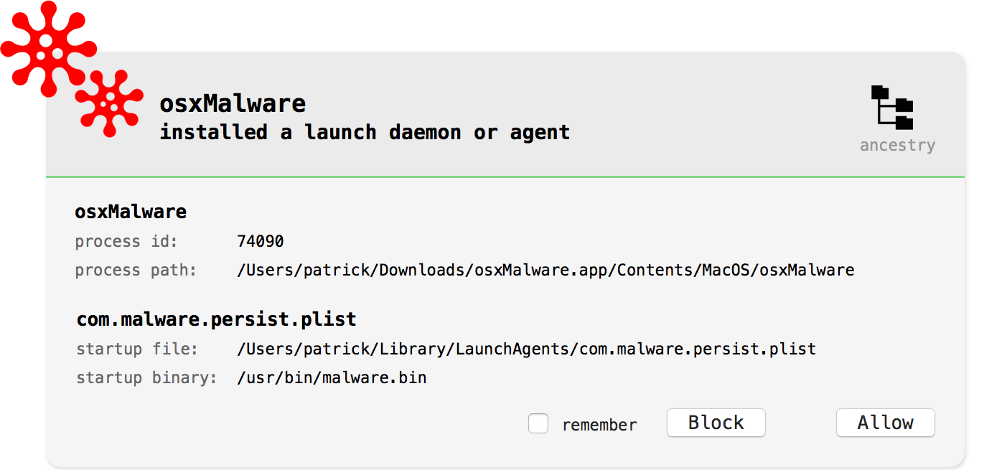Image resolution: width=1007 pixels, height=470 pixels.
Task: Open the process ancestry tree icon
Action: pos(892,108)
